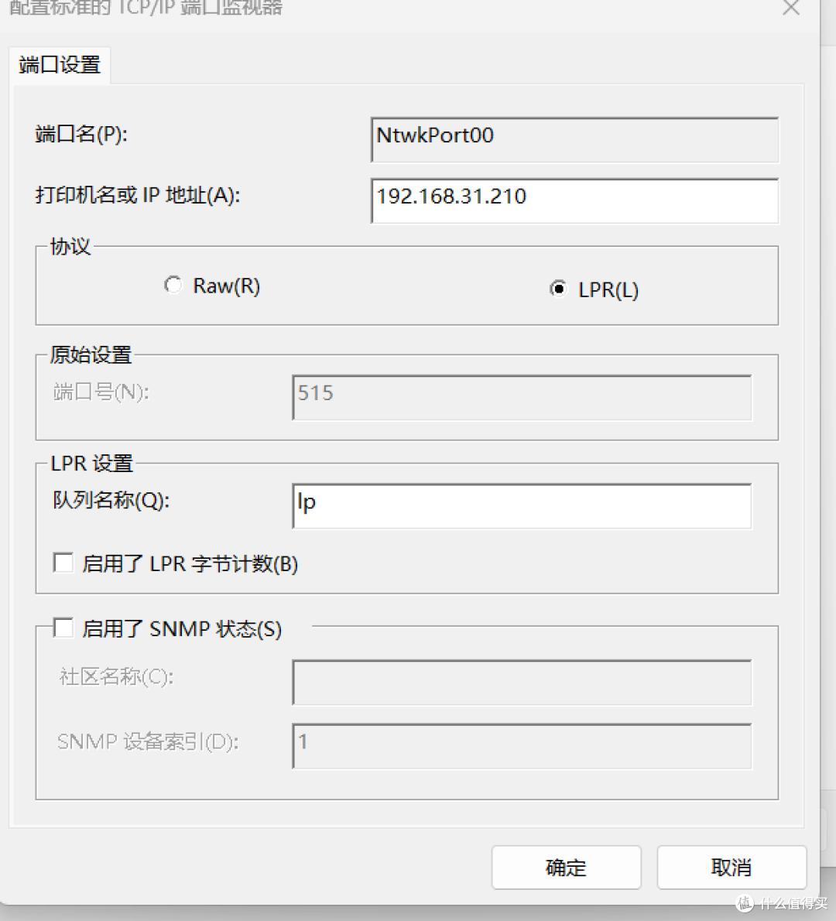Select the Raw(R) protocol radio button
Screen dimensions: 836x921
173,286
